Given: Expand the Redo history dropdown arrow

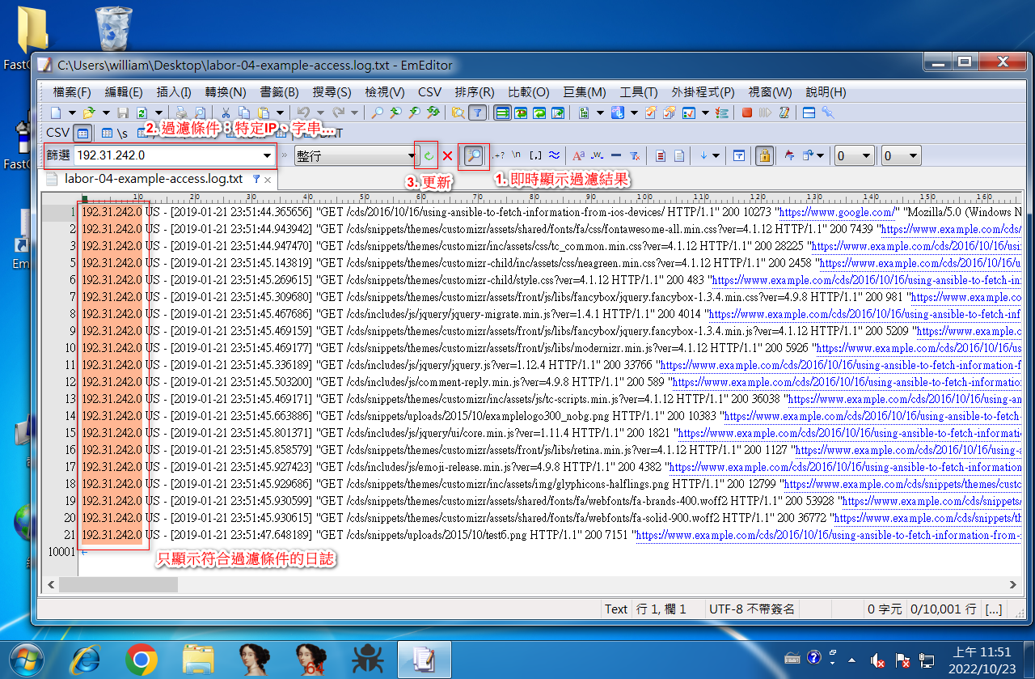Looking at the screenshot, I should pyautogui.click(x=355, y=112).
